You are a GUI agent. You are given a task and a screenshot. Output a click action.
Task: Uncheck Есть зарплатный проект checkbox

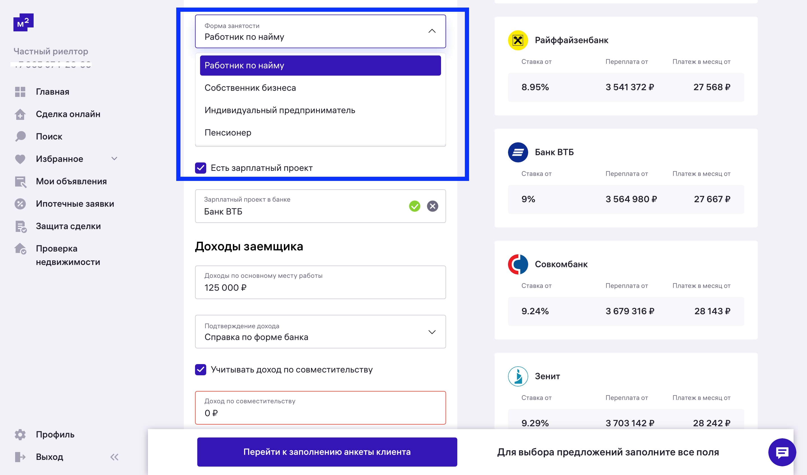pyautogui.click(x=201, y=168)
